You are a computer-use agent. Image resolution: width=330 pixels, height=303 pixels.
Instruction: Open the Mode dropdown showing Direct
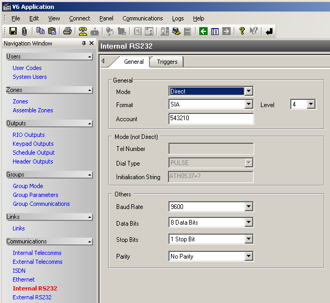249,91
